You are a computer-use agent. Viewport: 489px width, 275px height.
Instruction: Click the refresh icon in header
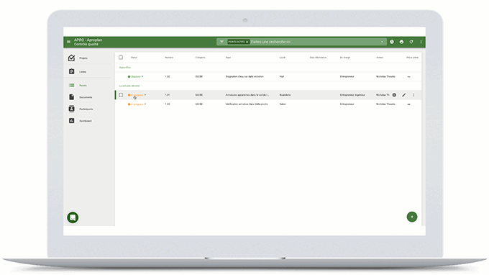pos(411,42)
